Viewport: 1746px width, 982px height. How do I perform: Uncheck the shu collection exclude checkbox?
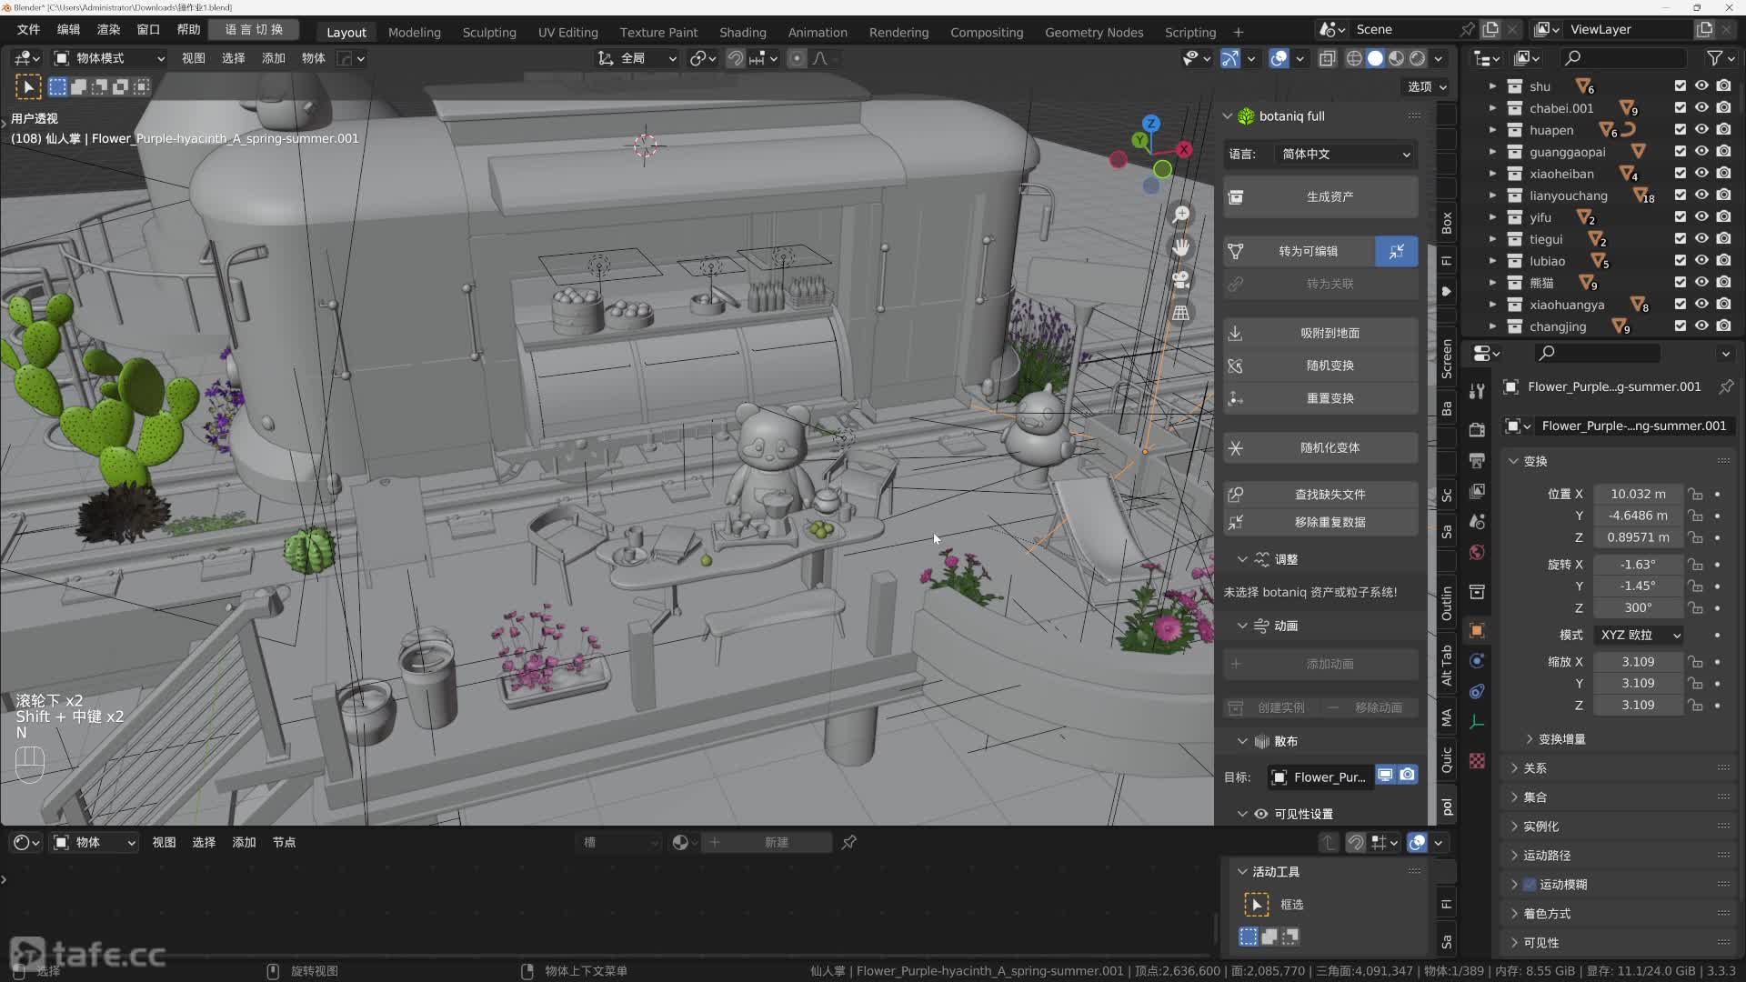[1680, 85]
